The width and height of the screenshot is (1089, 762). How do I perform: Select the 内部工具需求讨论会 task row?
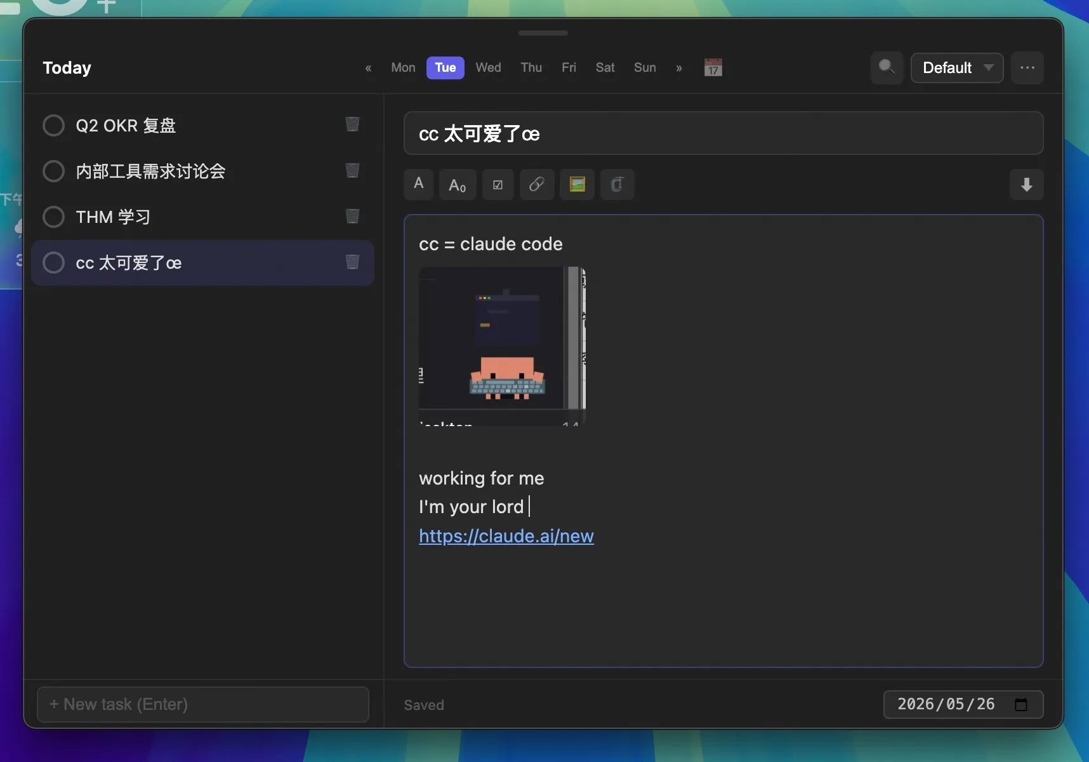pos(202,171)
